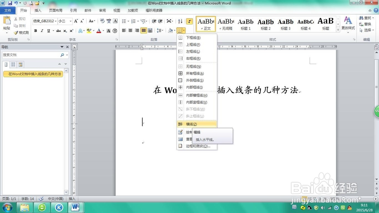This screenshot has height=213, width=379.
Task: Click the navigation search magnifier
Action: coord(63,55)
